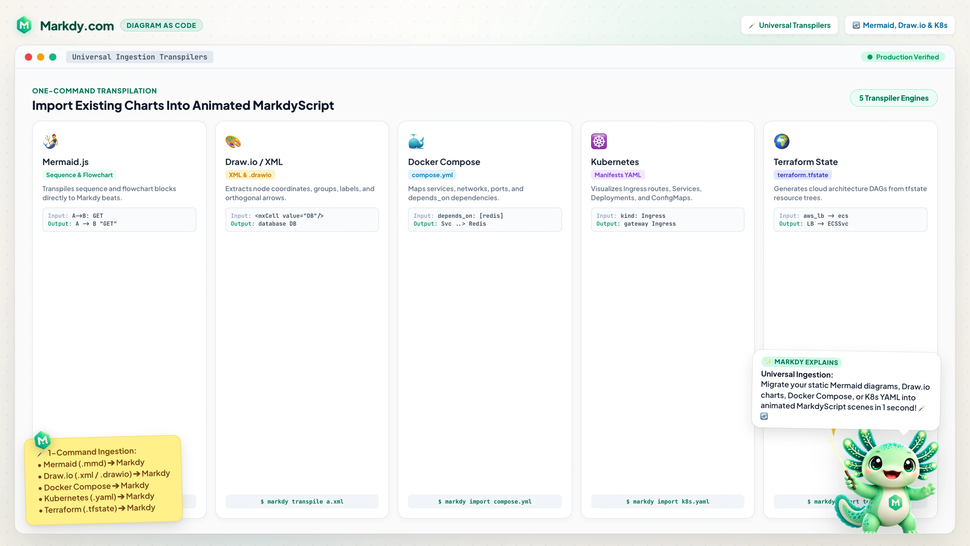970x546 pixels.
Task: Click the Sequence & Flowchart tag
Action: click(79, 175)
